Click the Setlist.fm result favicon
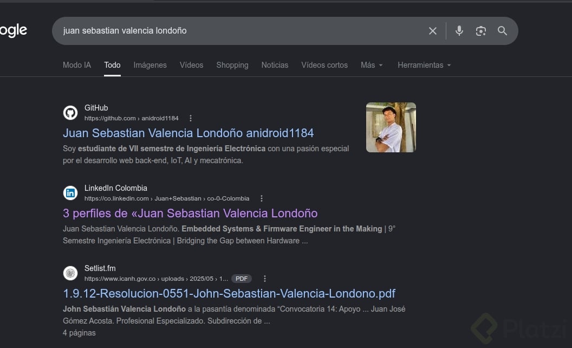Screen dimensions: 572x348 [x=70, y=273]
